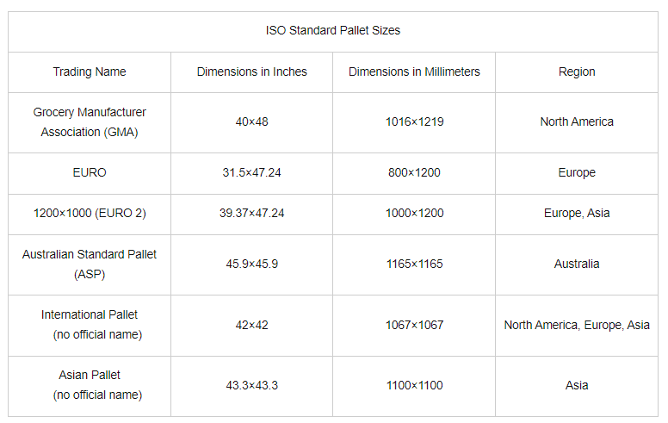Click the Dimensions in Inches header
This screenshot has width=668, height=423.
(251, 72)
